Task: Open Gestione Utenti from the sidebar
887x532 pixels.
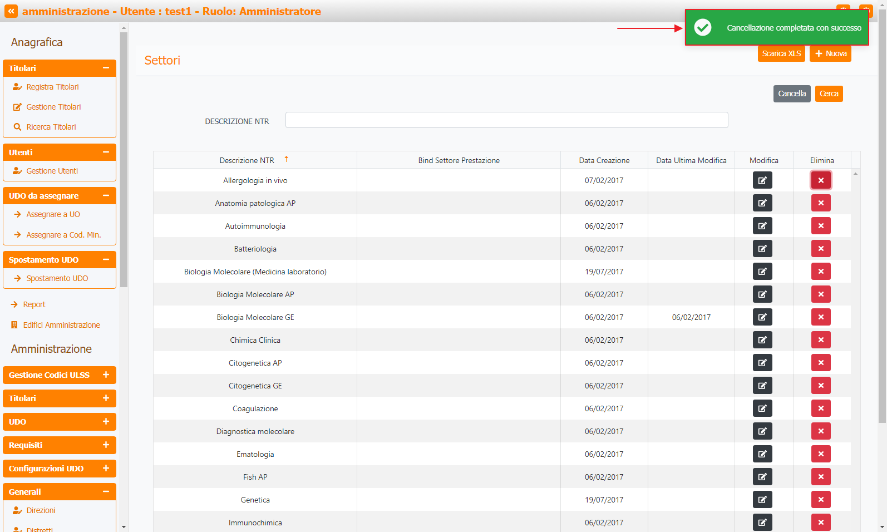Action: [52, 171]
